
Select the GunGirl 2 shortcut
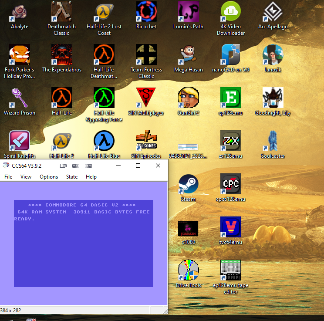point(188,98)
